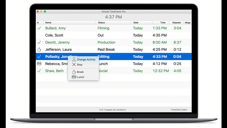The height and width of the screenshot is (128, 227).
Task: Click the sandwich icon beside Rebecca, Smith
Action: pyautogui.click(x=39, y=63)
